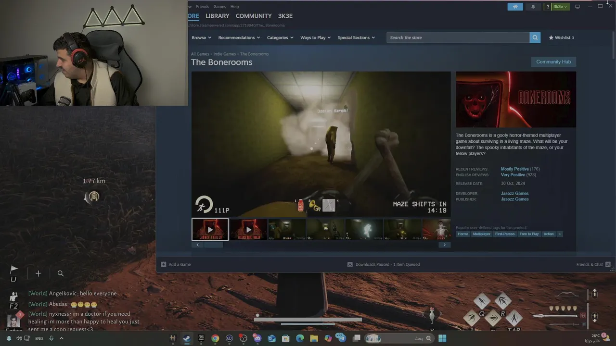Click the Bonerooms capsule header image
This screenshot has height=346, width=616.
516,99
